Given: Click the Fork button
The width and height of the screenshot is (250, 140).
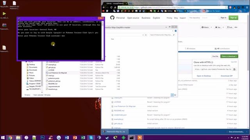Looking at the screenshot, I should coord(230,27).
